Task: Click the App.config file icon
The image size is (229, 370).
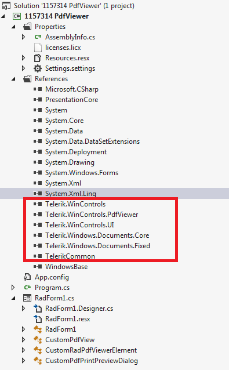Action: 27,277
